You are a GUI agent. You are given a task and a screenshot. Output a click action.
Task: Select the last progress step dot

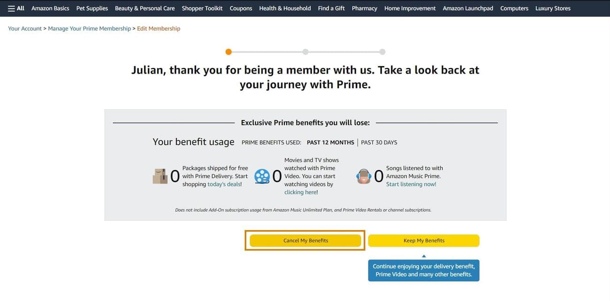(x=382, y=52)
